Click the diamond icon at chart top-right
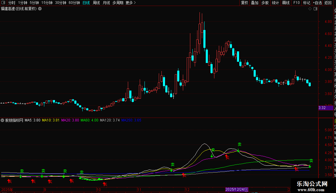This screenshot has height=193, width=336. 310,9
